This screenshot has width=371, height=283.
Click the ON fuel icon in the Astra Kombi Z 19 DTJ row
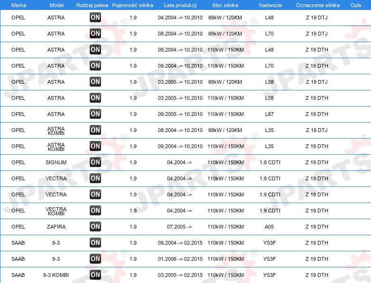point(95,130)
